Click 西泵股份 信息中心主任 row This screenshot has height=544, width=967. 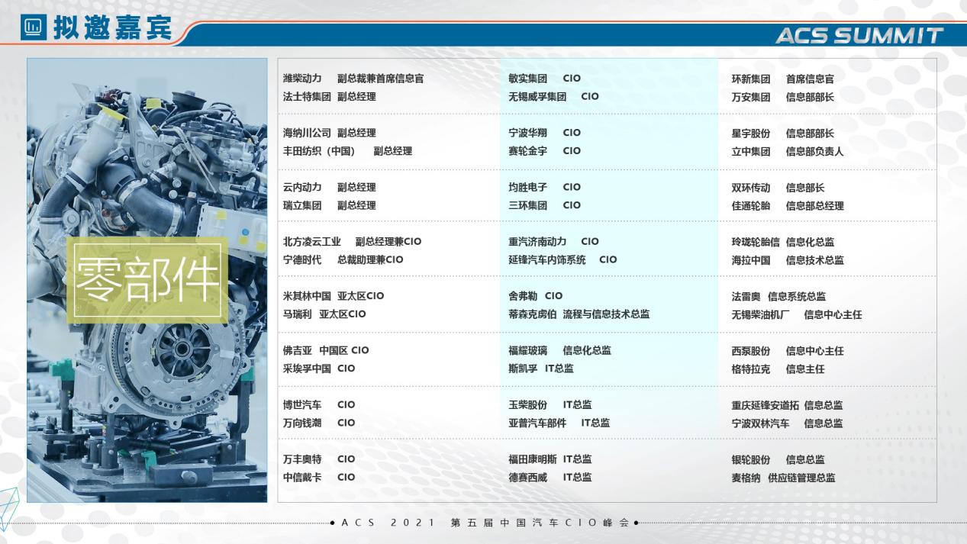(x=788, y=352)
